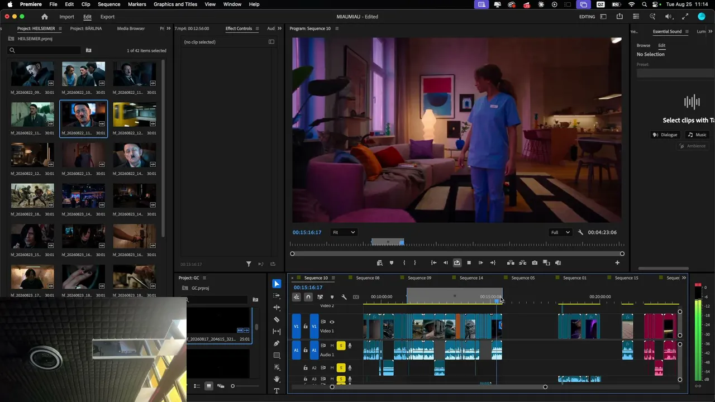Viewport: 715px width, 402px height.
Task: Switch to the Export workspace
Action: pyautogui.click(x=107, y=17)
